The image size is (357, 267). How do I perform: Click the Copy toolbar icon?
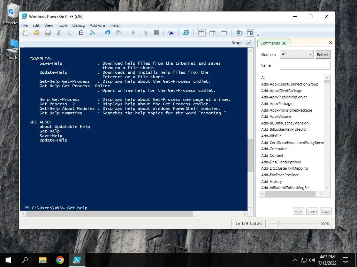tap(70, 33)
